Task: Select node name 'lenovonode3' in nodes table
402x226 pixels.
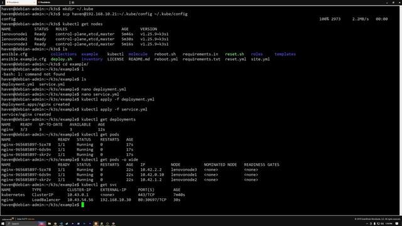Action: [x=14, y=44]
